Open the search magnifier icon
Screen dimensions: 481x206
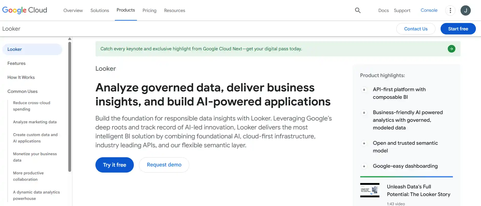pos(358,10)
